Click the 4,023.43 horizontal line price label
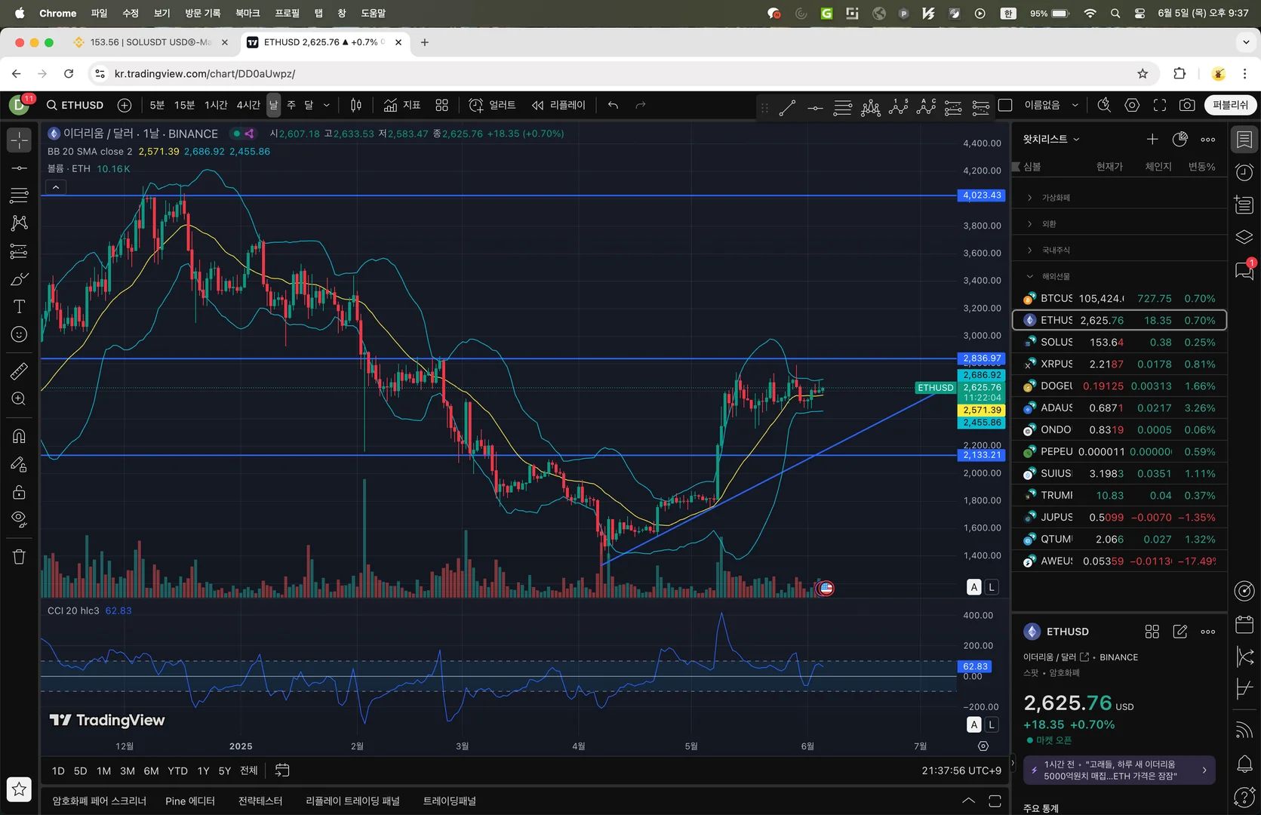Image resolution: width=1261 pixels, height=815 pixels. pos(981,195)
